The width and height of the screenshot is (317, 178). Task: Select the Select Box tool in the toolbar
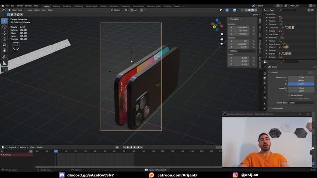4,21
